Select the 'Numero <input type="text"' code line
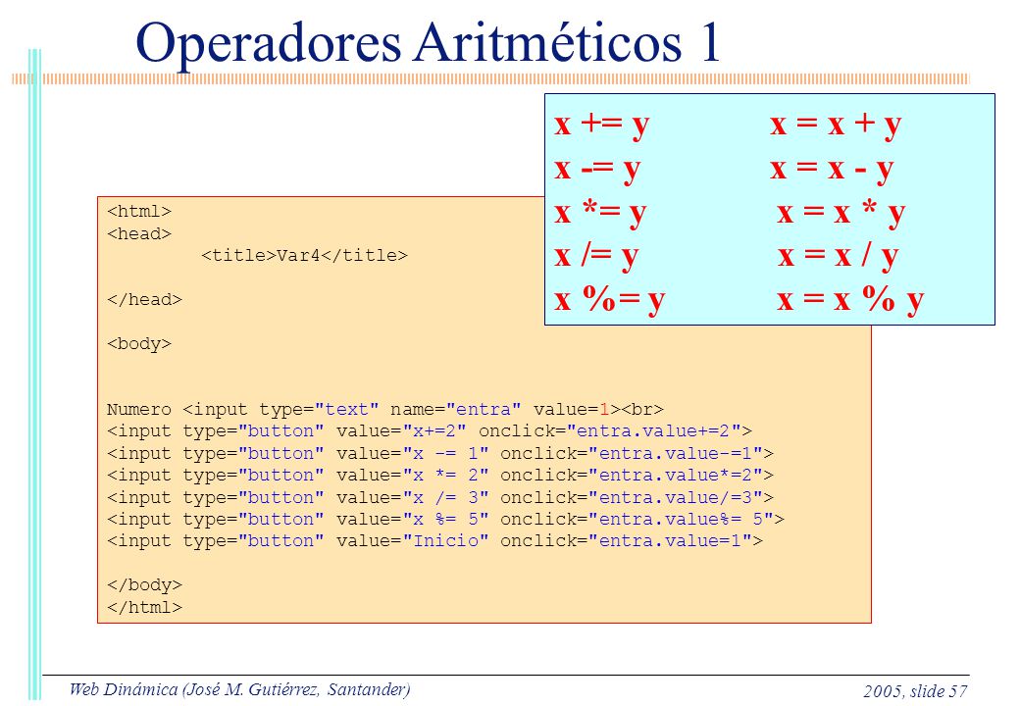The height and width of the screenshot is (706, 1020). 385,410
